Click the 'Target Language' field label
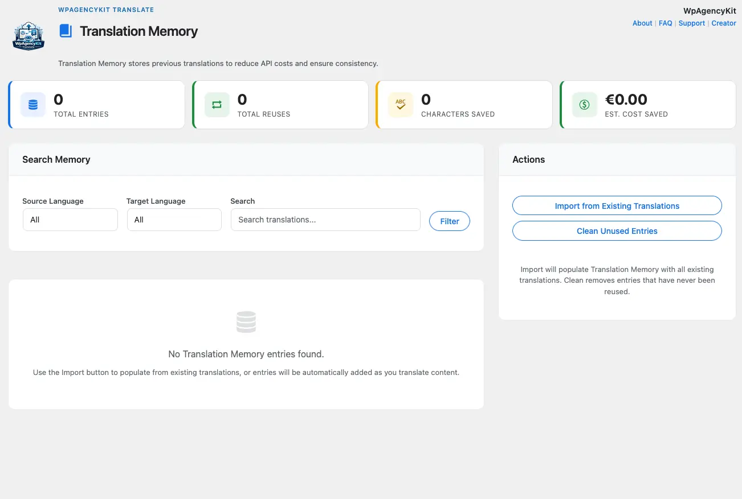 156,201
